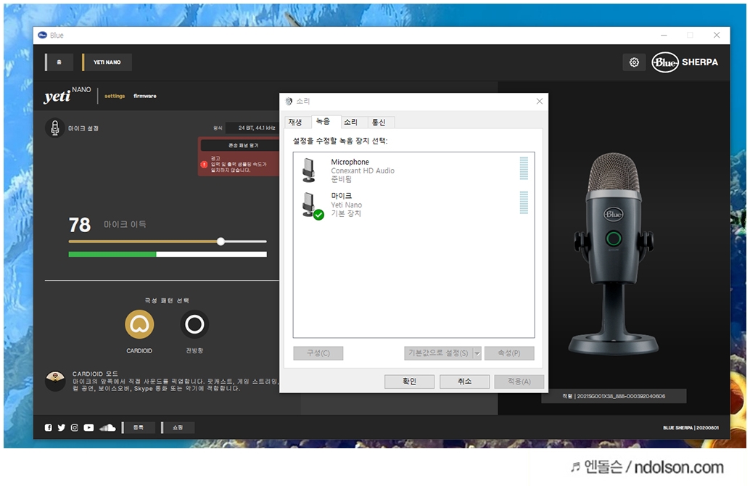Click the open sound panel button
This screenshot has height=486, width=750.
[240, 145]
